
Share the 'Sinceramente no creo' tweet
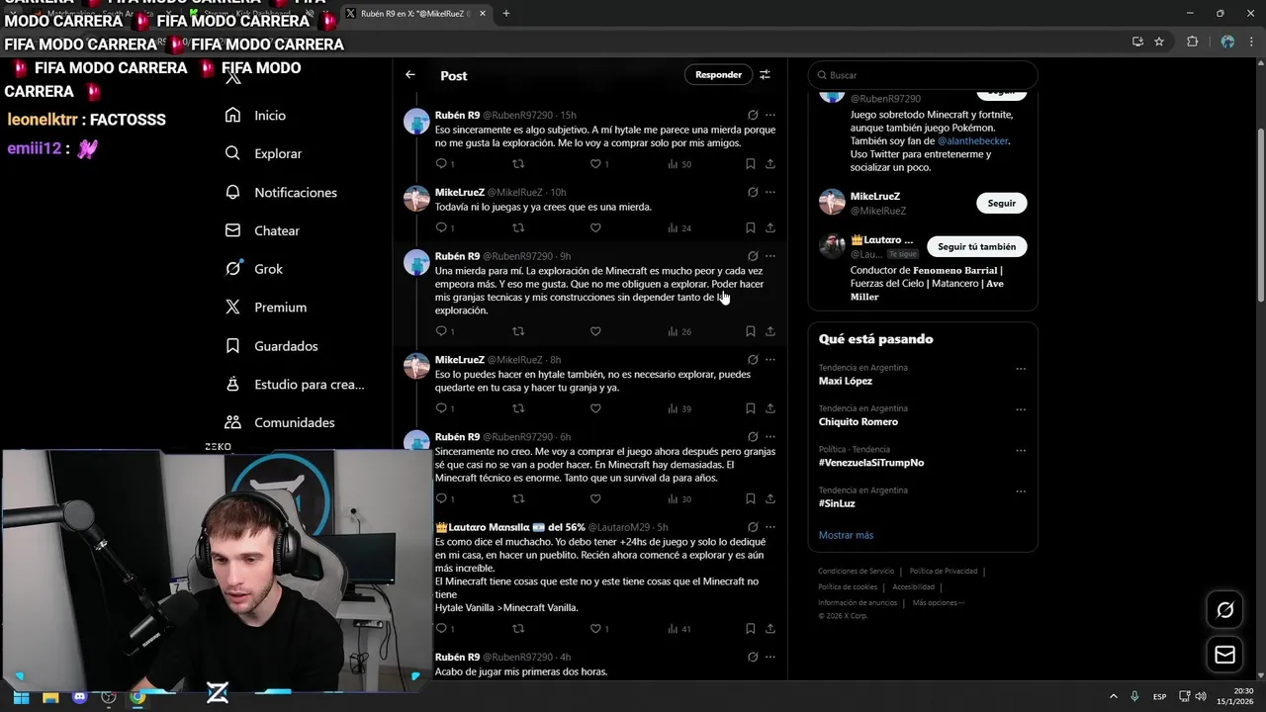click(x=769, y=498)
